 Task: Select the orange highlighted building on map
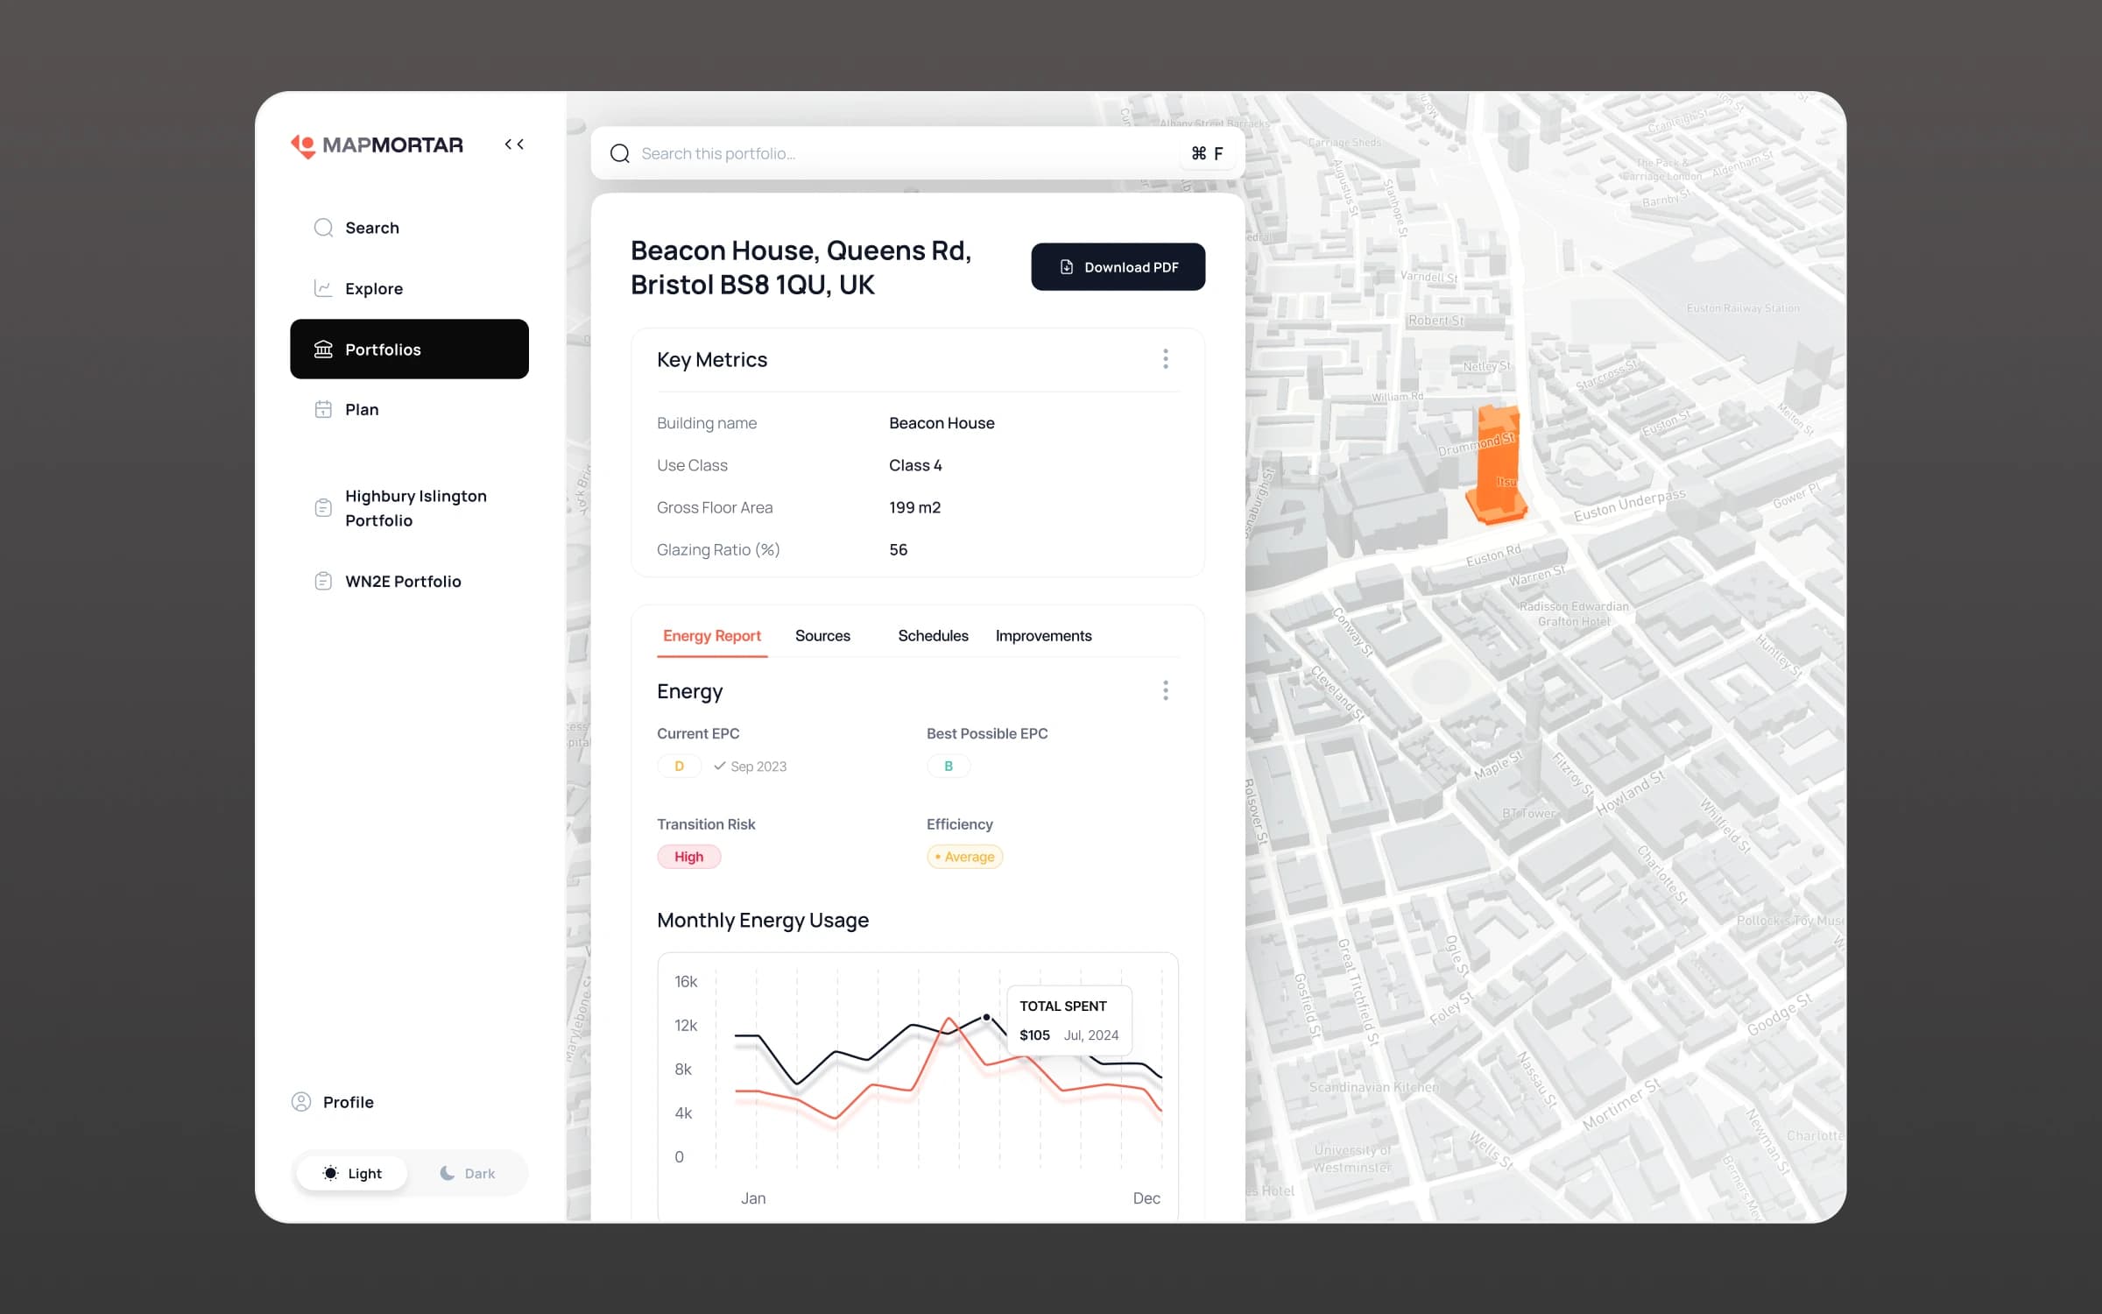pos(1497,465)
